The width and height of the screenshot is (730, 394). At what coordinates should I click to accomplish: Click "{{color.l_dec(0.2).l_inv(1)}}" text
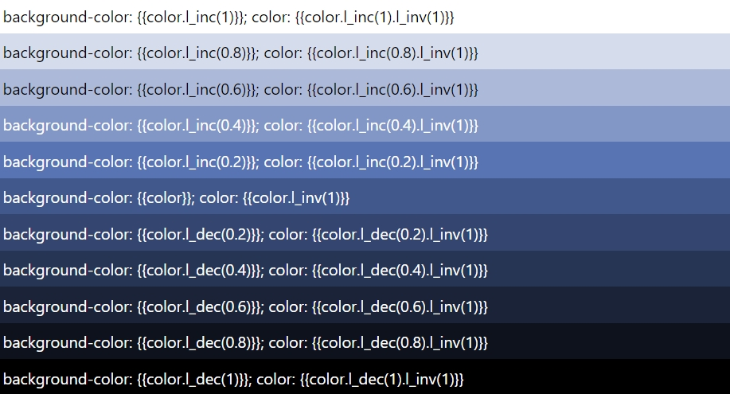pyautogui.click(x=400, y=234)
